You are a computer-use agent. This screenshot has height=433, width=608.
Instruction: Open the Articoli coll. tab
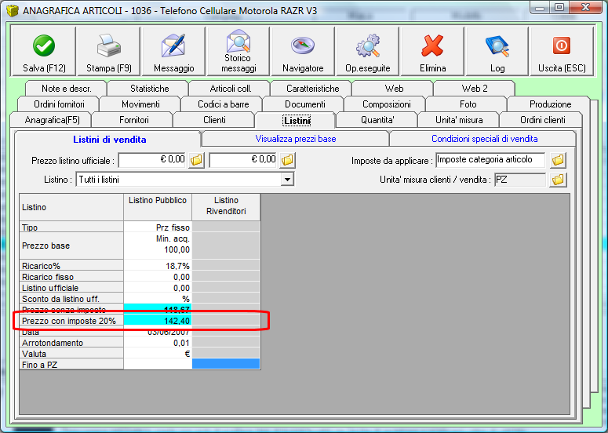[231, 89]
